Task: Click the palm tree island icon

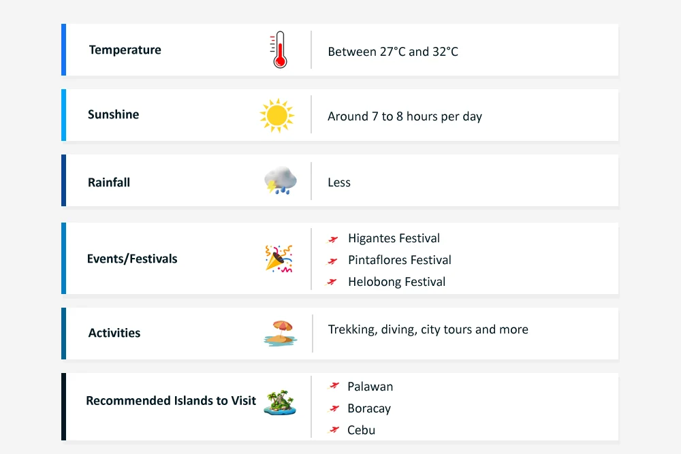Action: click(280, 402)
